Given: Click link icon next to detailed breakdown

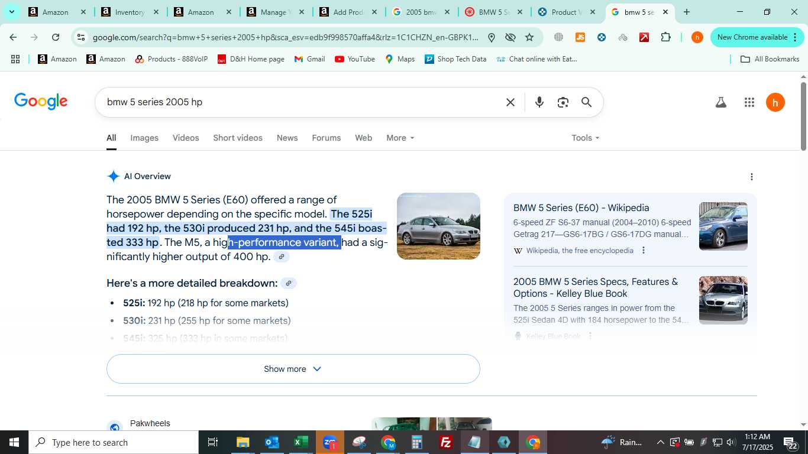Looking at the screenshot, I should (289, 283).
